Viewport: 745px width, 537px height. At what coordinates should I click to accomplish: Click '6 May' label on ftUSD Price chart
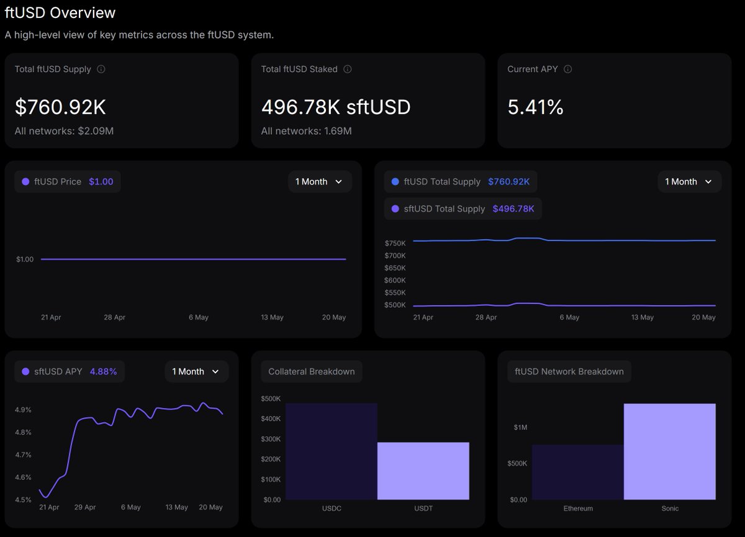click(x=199, y=317)
